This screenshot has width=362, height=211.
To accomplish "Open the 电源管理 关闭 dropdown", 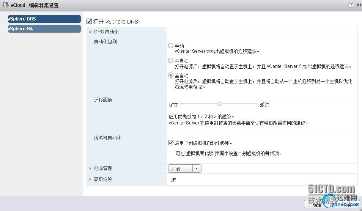I will click(185, 168).
